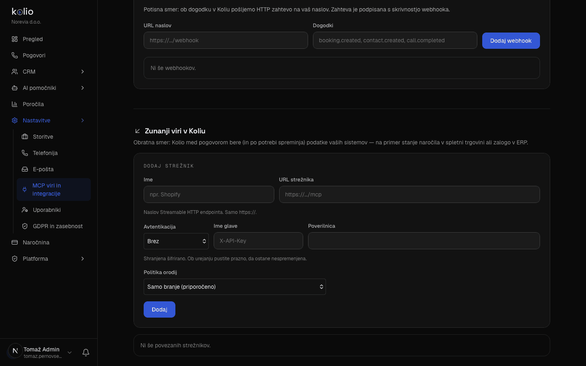Click the MCP viri plug icon
The height and width of the screenshot is (366, 586).
click(x=24, y=190)
